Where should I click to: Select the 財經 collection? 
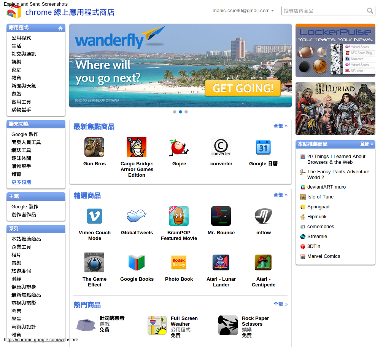click(x=16, y=279)
